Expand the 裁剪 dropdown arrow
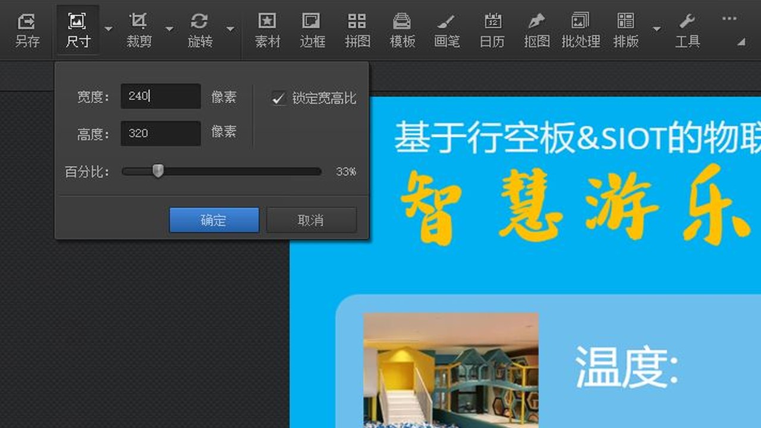Image resolution: width=761 pixels, height=428 pixels. [x=169, y=29]
